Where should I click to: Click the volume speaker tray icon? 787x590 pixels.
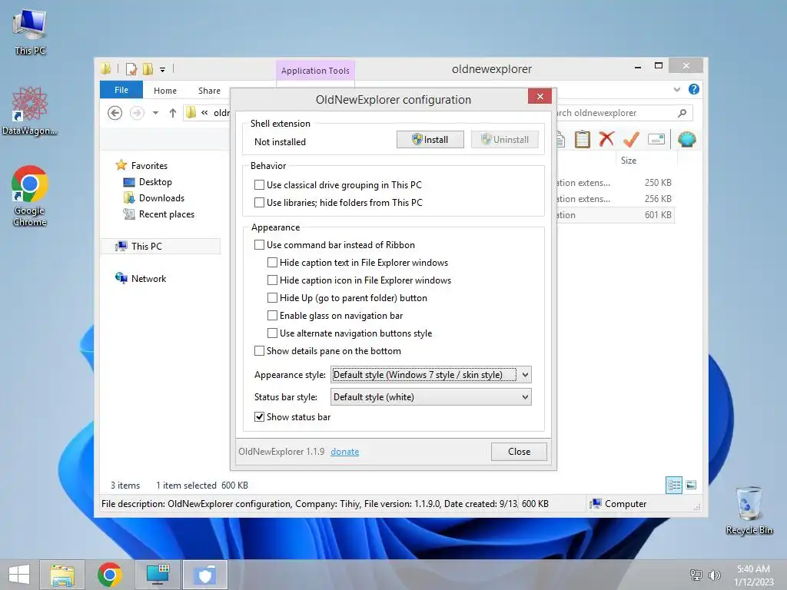click(x=714, y=575)
